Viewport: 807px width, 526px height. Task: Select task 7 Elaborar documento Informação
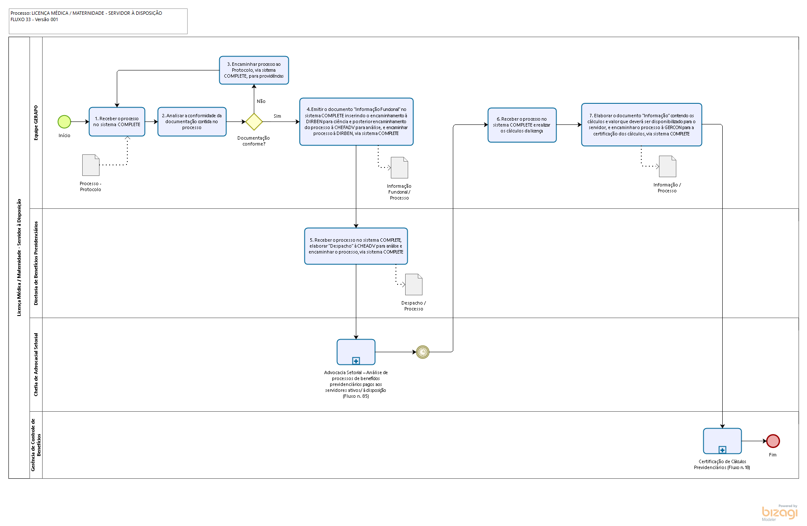coord(641,125)
